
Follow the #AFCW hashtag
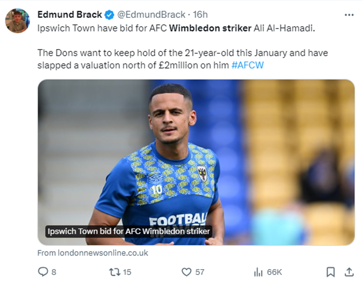pyautogui.click(x=248, y=65)
